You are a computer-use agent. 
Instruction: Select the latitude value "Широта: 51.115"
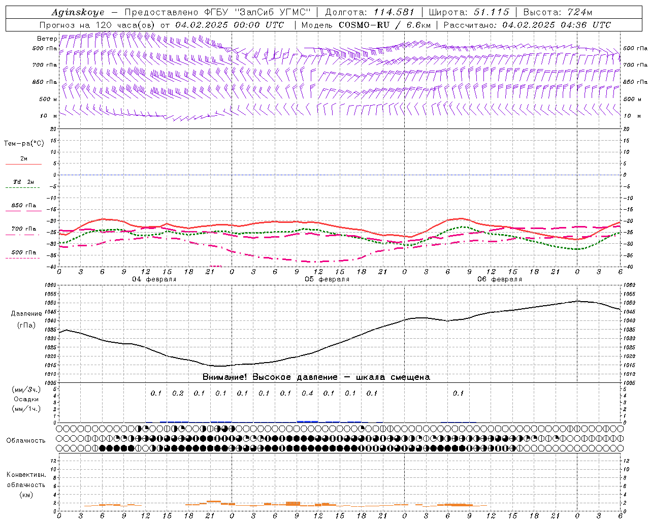pyautogui.click(x=469, y=12)
